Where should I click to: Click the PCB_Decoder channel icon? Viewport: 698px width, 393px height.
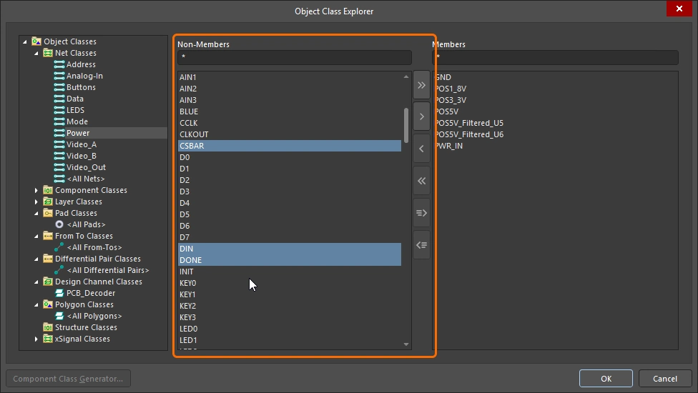pos(59,293)
